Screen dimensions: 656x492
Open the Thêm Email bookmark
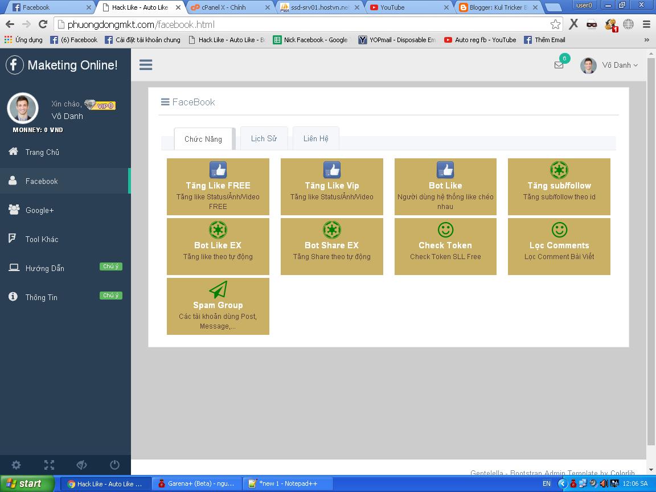pyautogui.click(x=545, y=40)
